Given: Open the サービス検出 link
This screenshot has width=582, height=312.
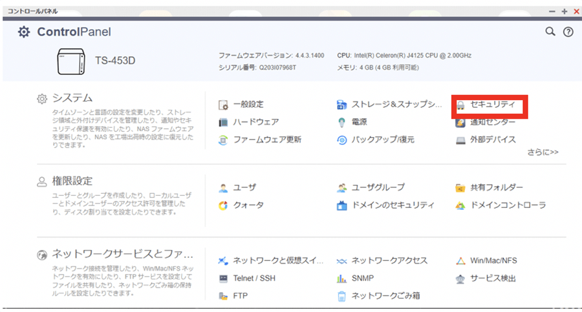Looking at the screenshot, I should [493, 278].
